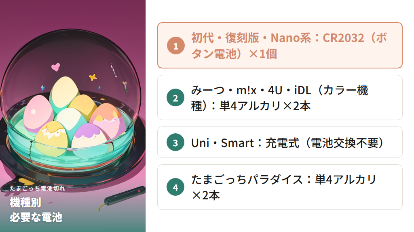Click the yellow star sparkle in the dome
Viewport: 414px width, 232px height.
coord(93,77)
